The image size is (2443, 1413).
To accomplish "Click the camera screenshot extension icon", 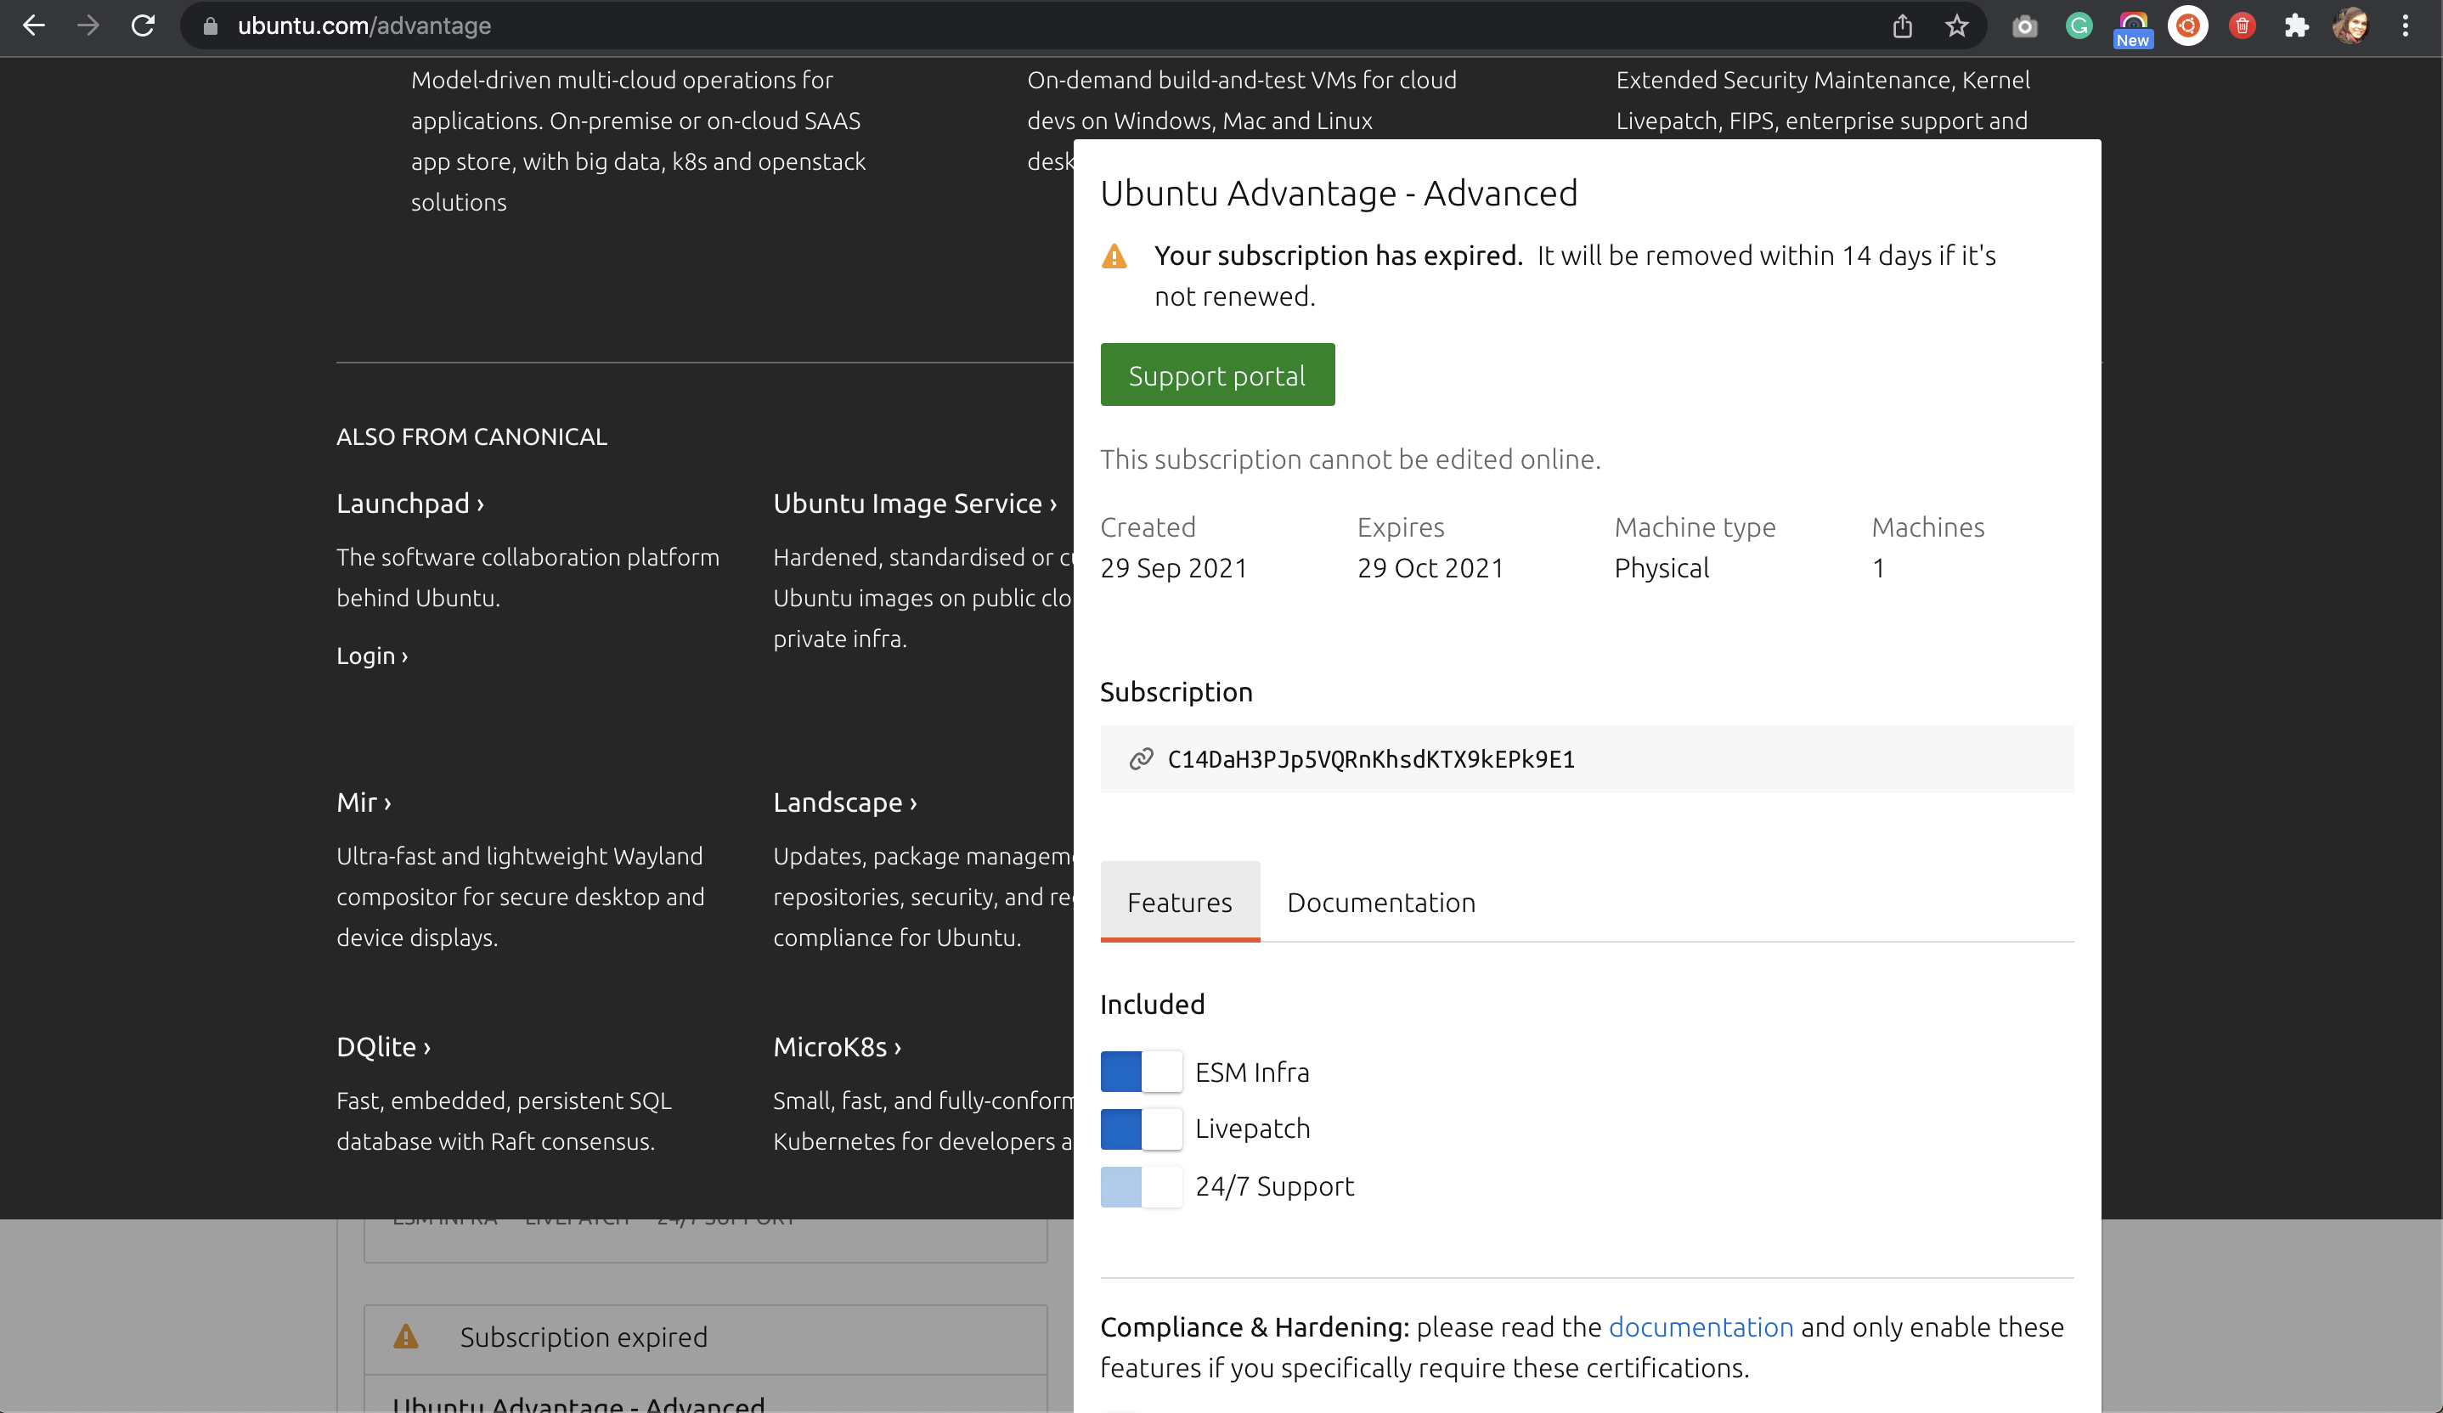I will [2024, 26].
